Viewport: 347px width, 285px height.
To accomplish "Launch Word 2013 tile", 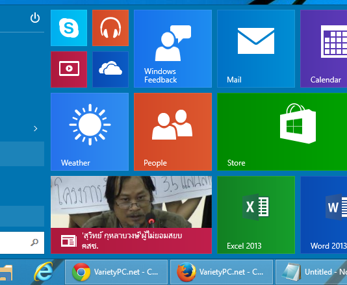I will click(324, 215).
